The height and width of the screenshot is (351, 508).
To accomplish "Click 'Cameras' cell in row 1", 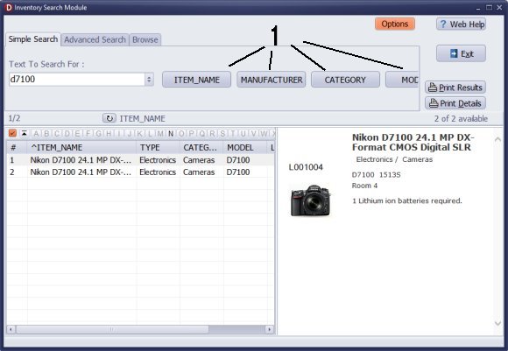I will click(x=199, y=160).
